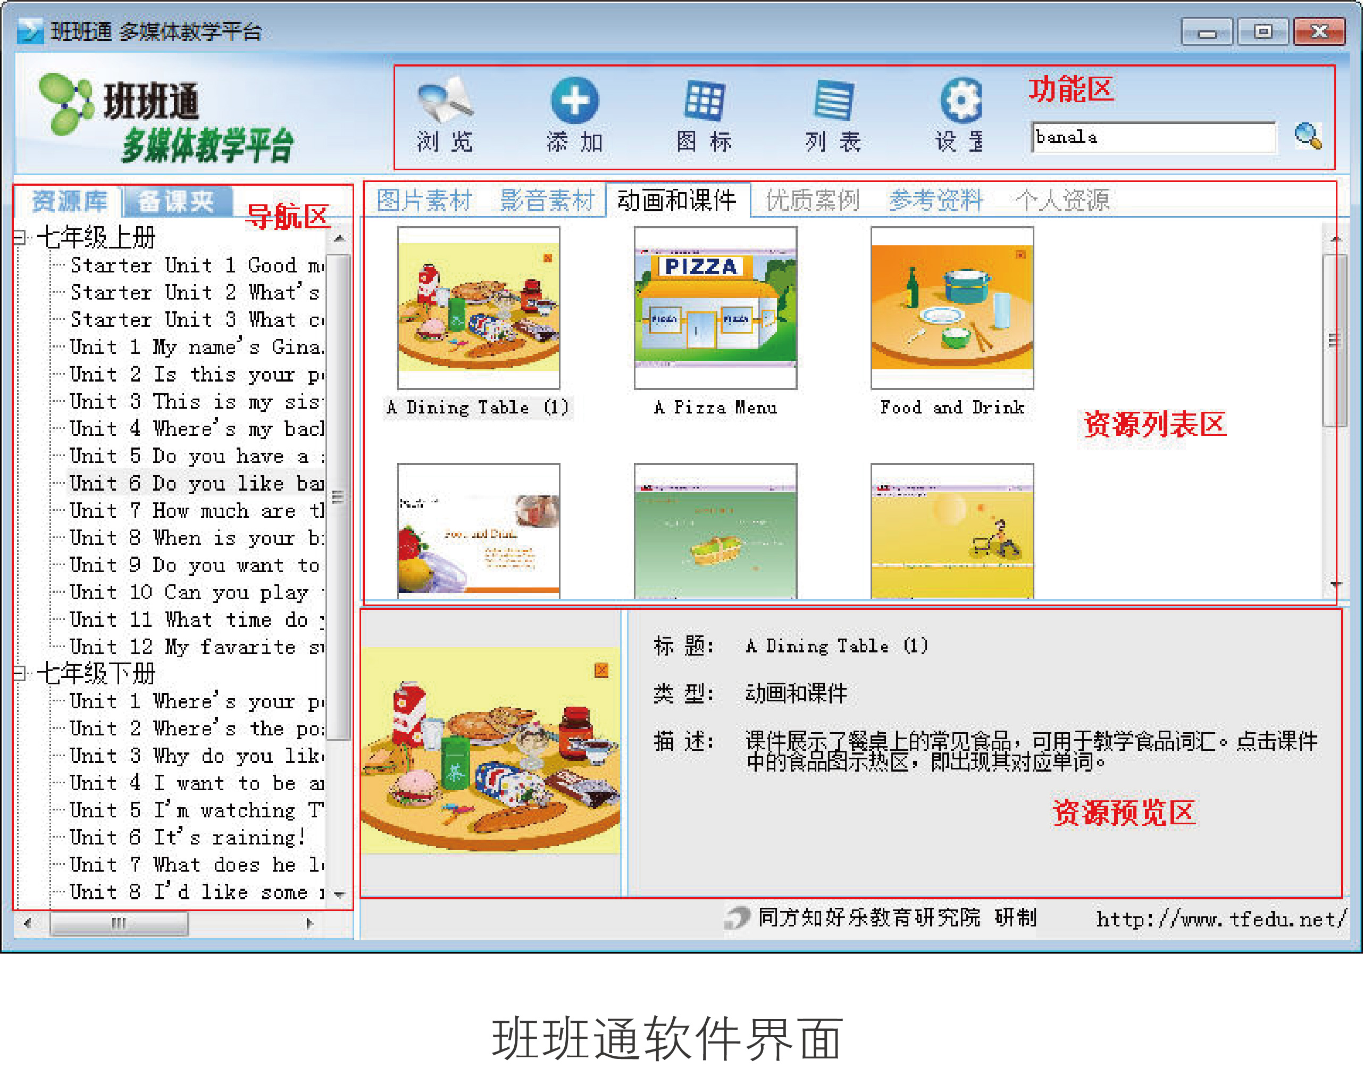
Task: Collapse the 七年级下册 tree node
Action: (19, 674)
